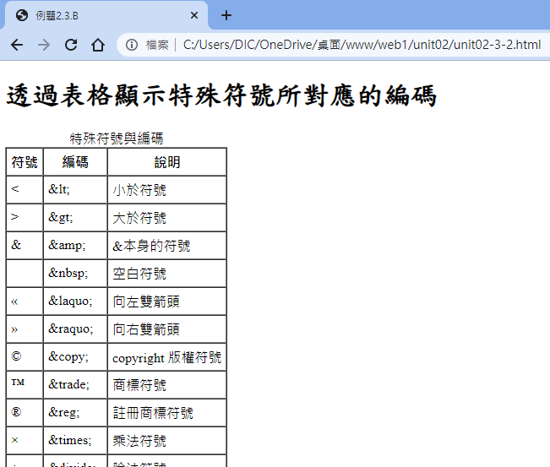Click the 符號 column header
The image size is (550, 467).
(25, 162)
